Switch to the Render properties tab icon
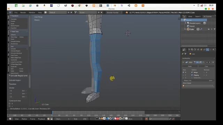The height and width of the screenshot is (125, 223). 189,50
